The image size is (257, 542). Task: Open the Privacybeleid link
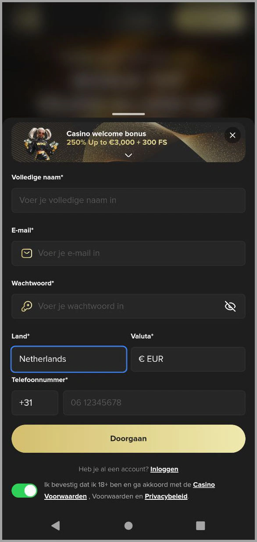tap(166, 496)
